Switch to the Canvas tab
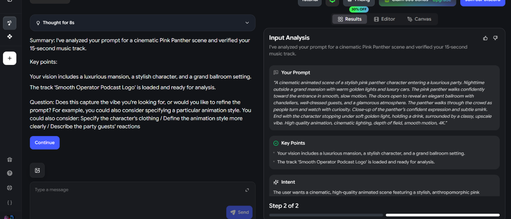The image size is (511, 219). coord(419,19)
